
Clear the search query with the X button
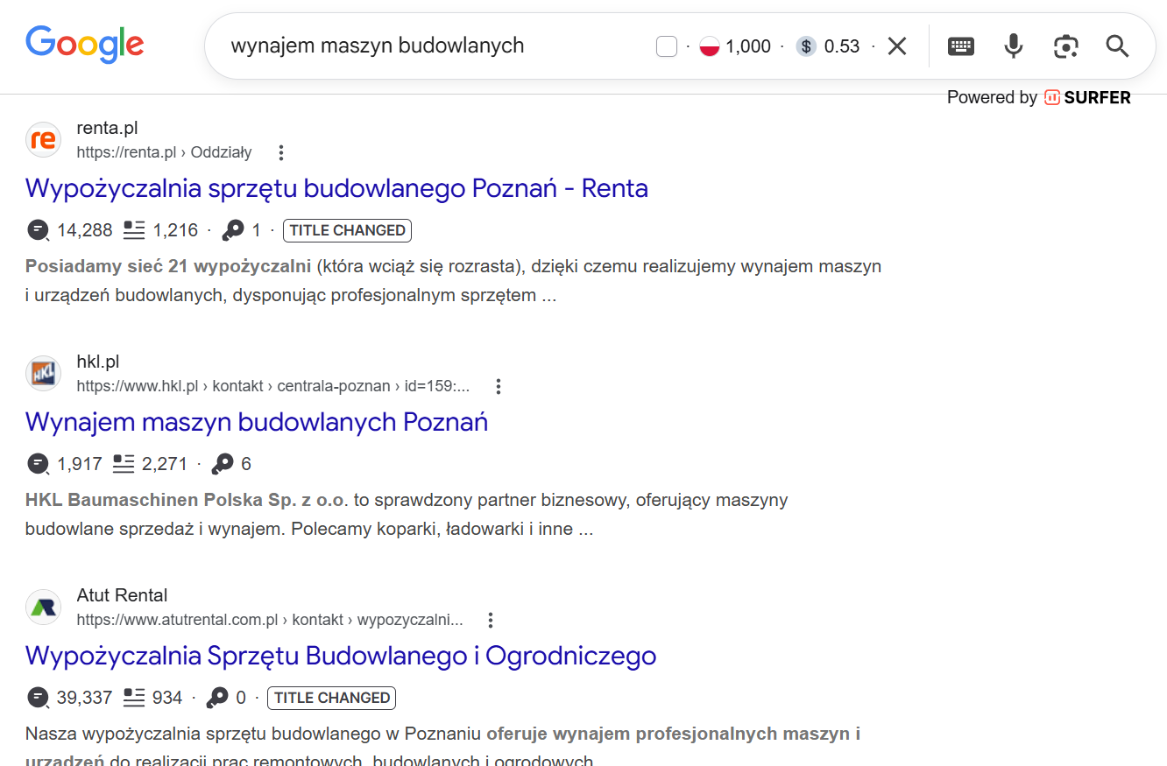click(896, 46)
